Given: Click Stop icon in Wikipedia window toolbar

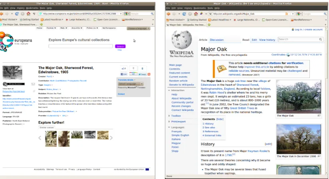Looking at the screenshot, I should pyautogui.click(x=190, y=14).
